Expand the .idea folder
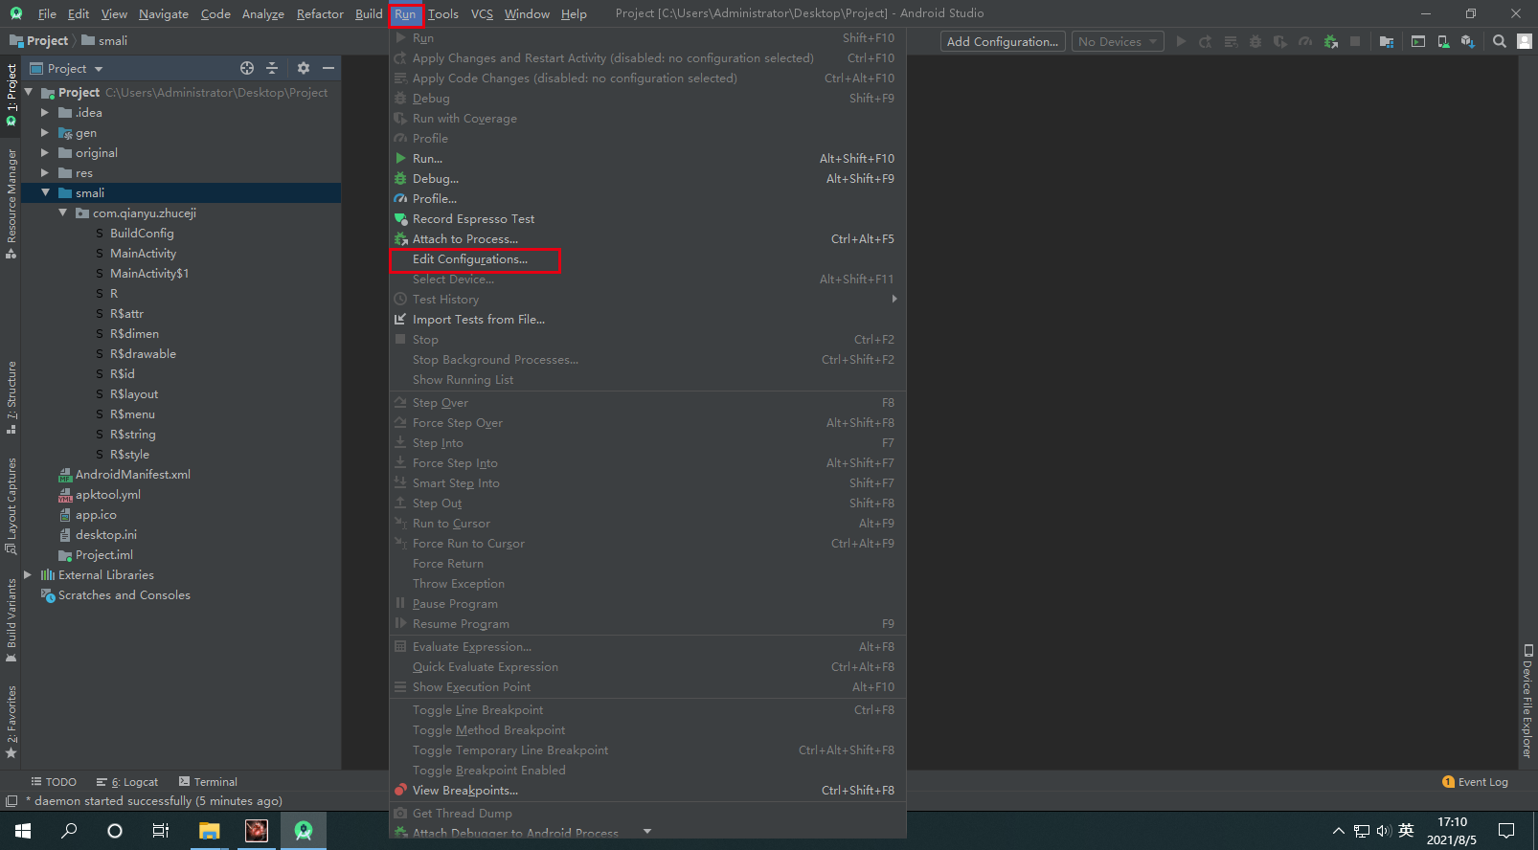 point(45,113)
